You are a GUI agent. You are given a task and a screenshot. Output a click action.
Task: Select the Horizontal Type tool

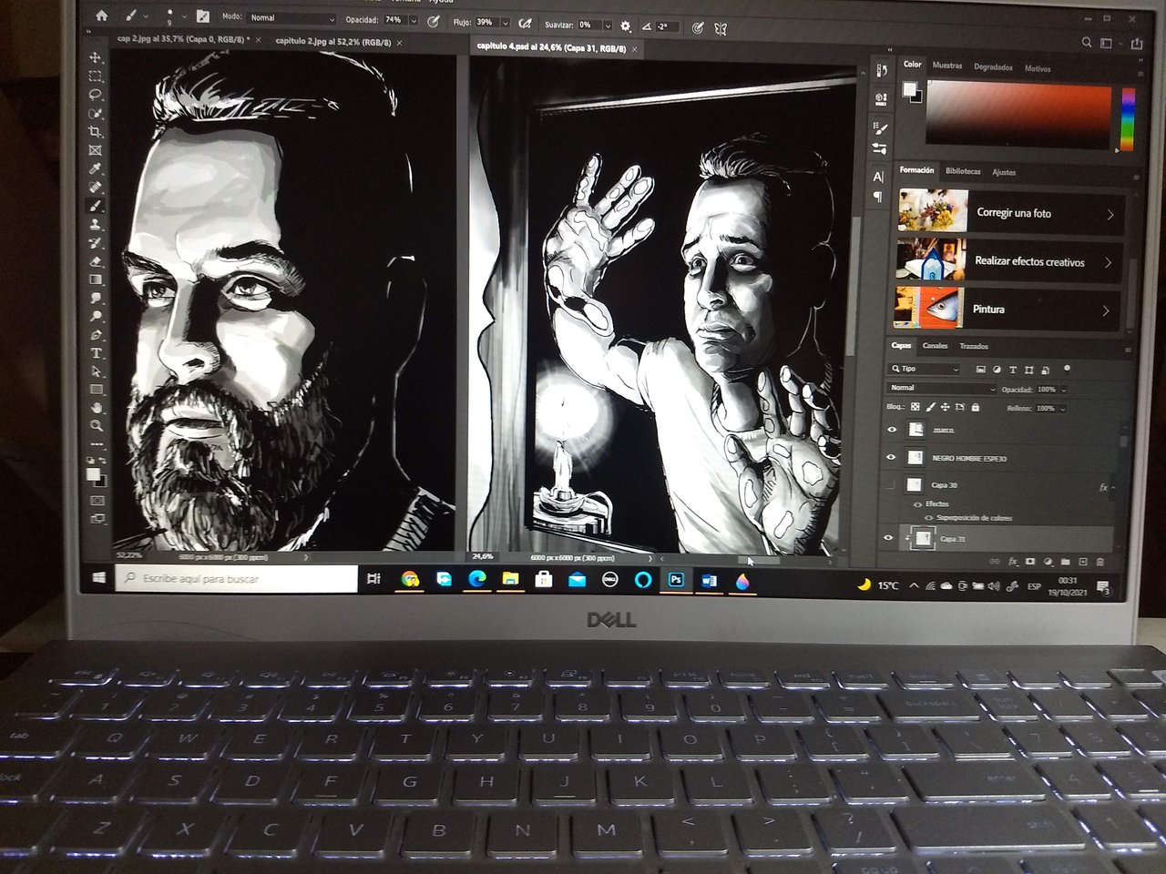96,353
